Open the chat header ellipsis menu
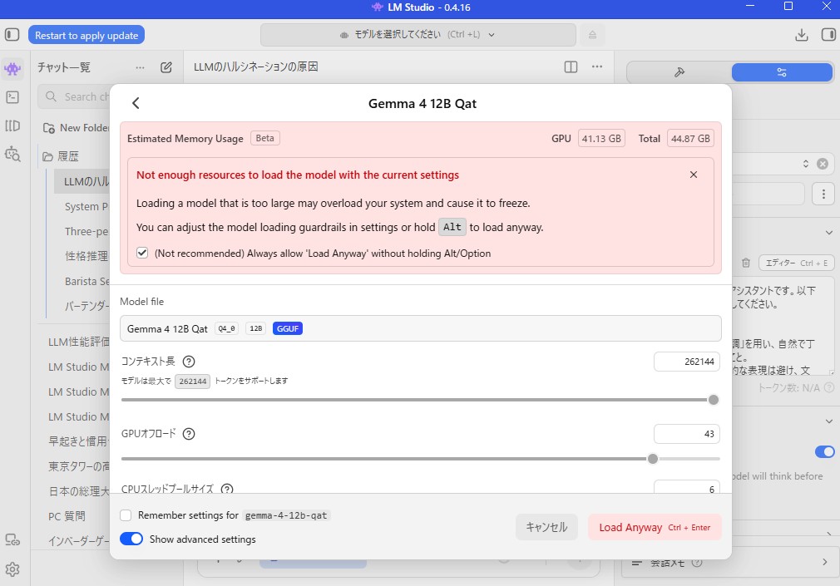The height and width of the screenshot is (586, 840). [x=597, y=67]
